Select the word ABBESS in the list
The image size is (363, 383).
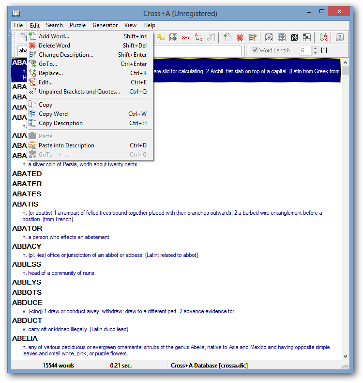(27, 264)
